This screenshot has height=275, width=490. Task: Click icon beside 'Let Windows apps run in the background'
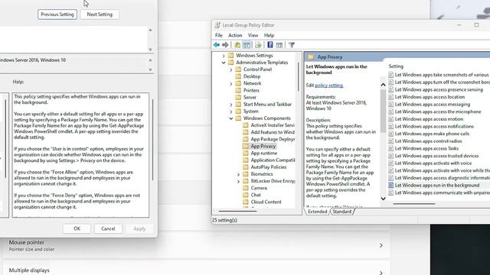coord(390,185)
